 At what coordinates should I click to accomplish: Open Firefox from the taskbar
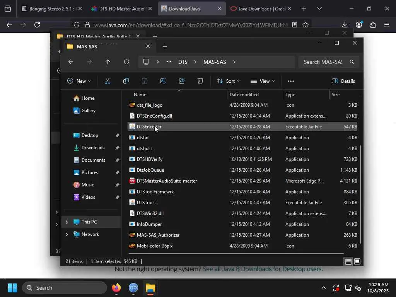[x=116, y=288]
